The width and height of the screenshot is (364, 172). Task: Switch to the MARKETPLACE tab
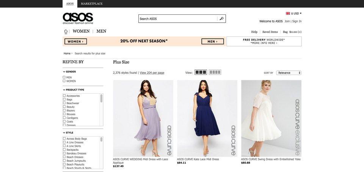point(92,4)
